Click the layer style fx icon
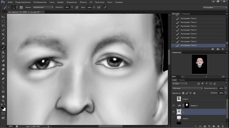 tap(200, 127)
